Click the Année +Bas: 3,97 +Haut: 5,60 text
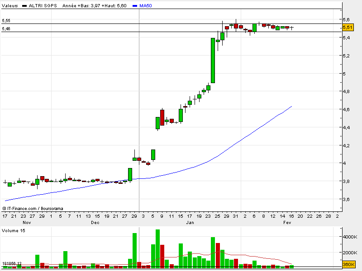Screen dimensions: 362x271 tap(95, 6)
